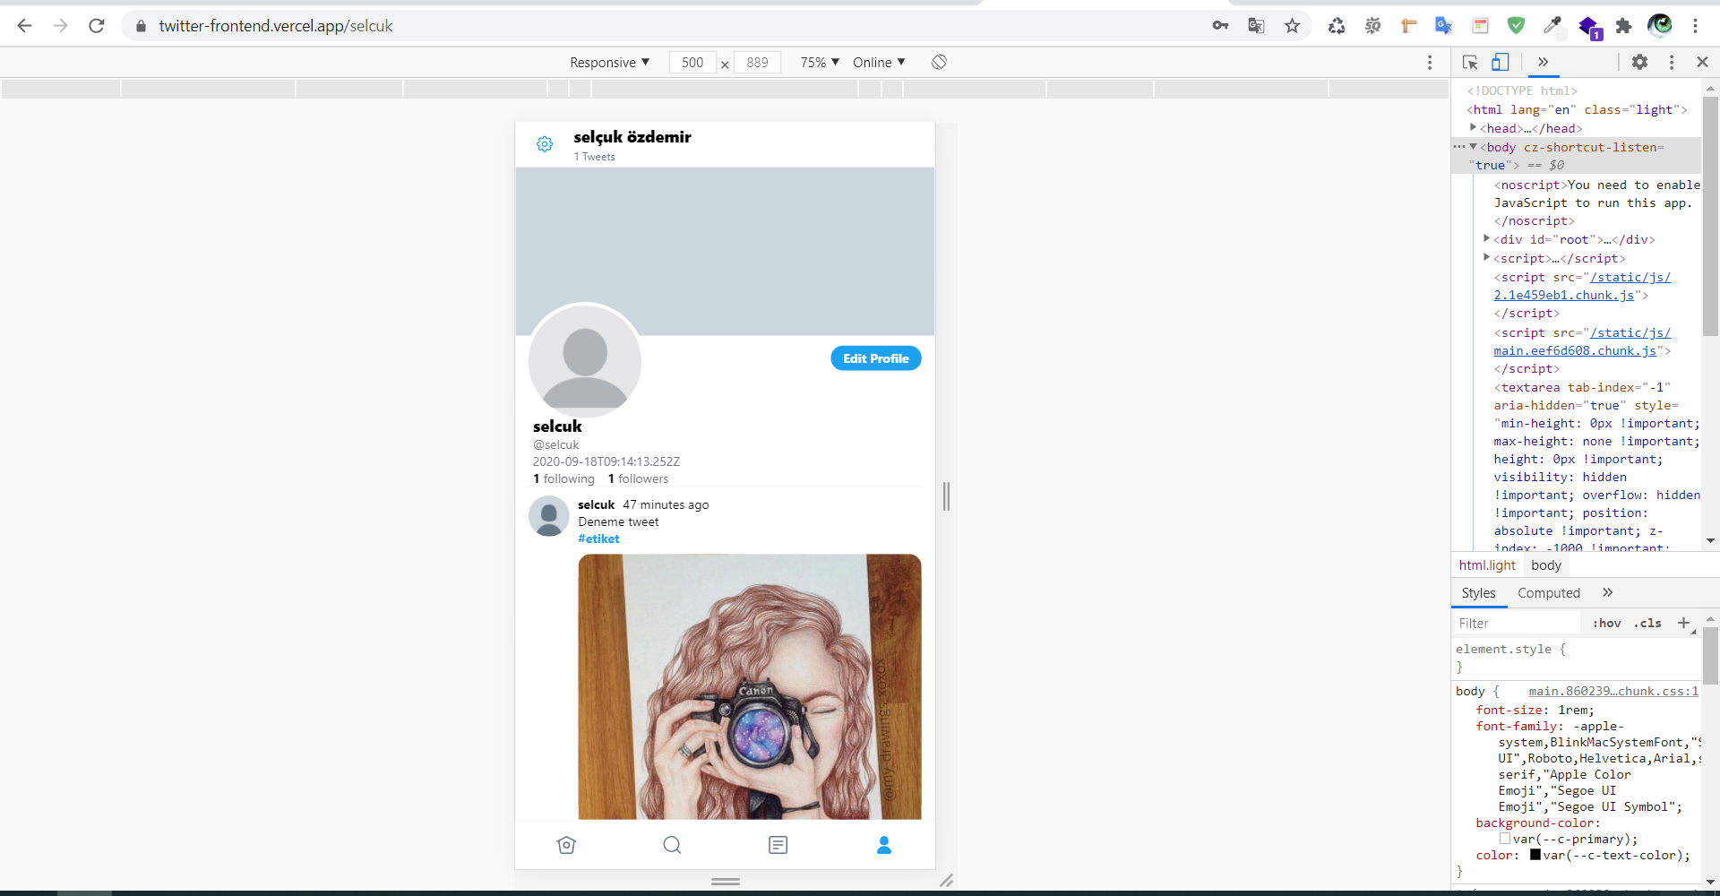Toggle the .cls class editor
This screenshot has width=1720, height=896.
(x=1647, y=624)
